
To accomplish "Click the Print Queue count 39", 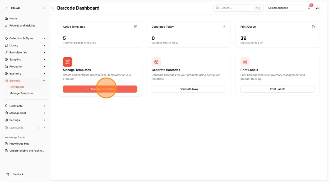I will [x=244, y=38].
